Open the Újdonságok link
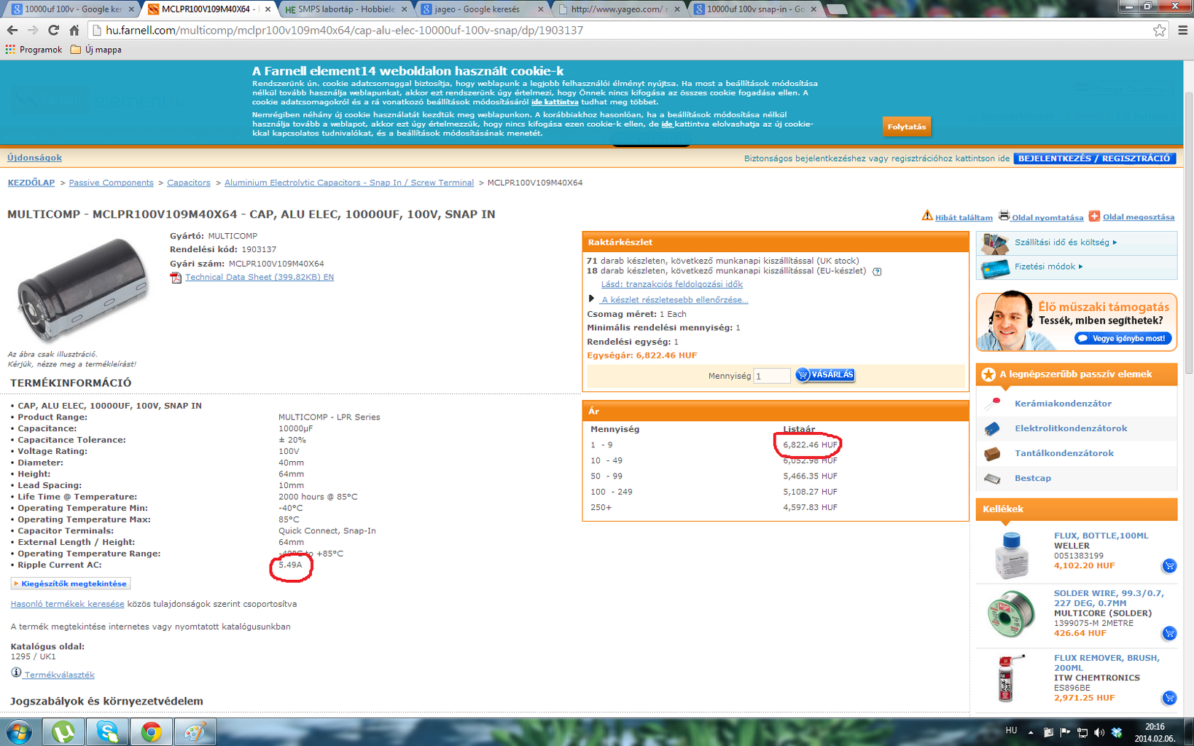This screenshot has width=1194, height=746. pos(34,158)
